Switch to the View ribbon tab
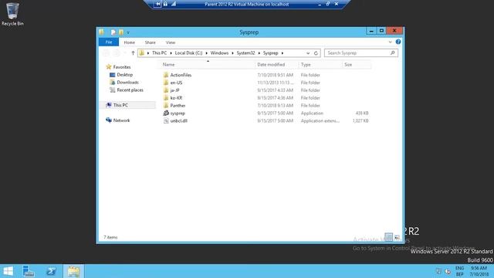494x278 pixels. coord(171,42)
